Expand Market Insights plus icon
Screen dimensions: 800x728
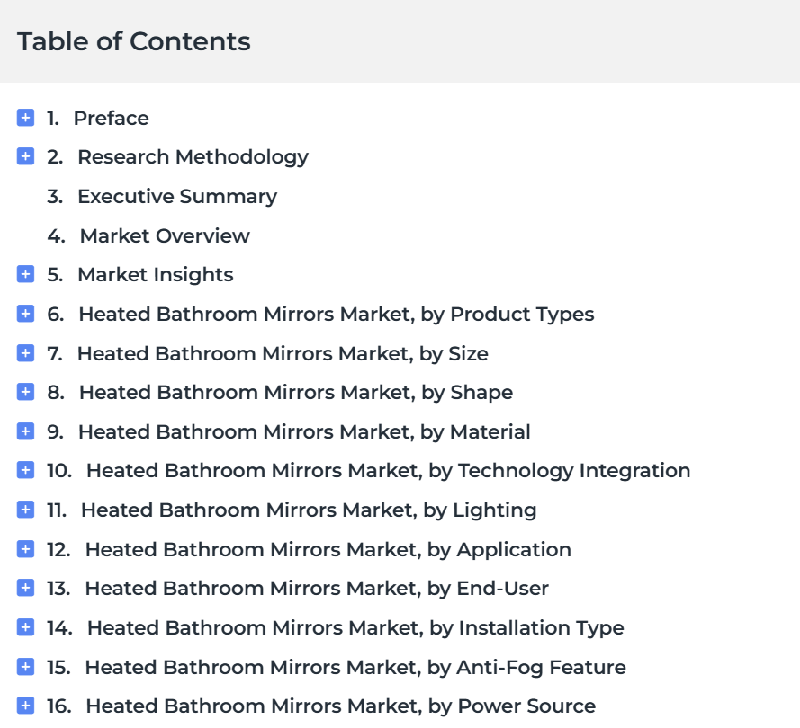pyautogui.click(x=25, y=274)
